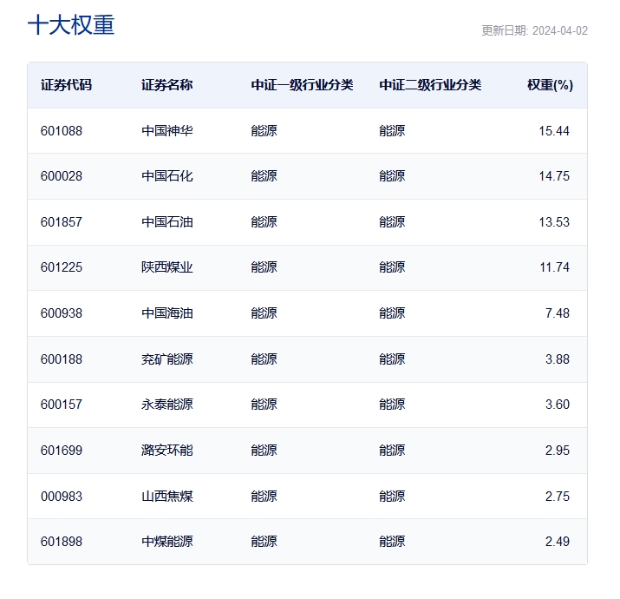Click the 中证二级行业分类 column header
This screenshot has height=599, width=620.
click(x=430, y=85)
